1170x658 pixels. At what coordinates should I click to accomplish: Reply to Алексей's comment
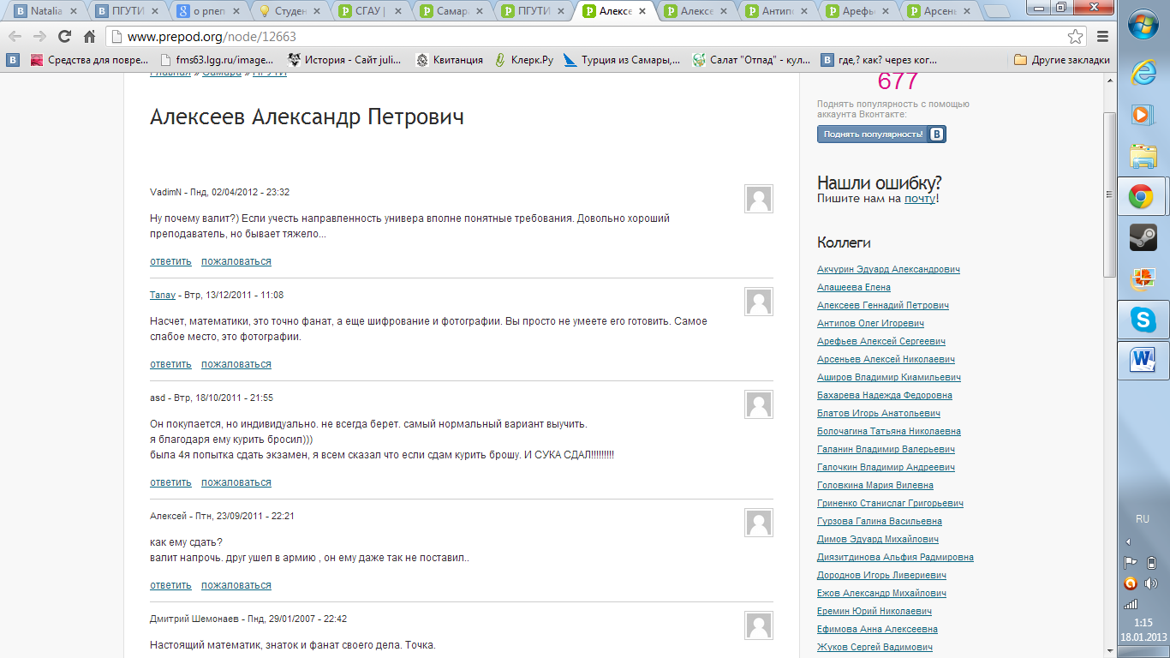click(170, 585)
